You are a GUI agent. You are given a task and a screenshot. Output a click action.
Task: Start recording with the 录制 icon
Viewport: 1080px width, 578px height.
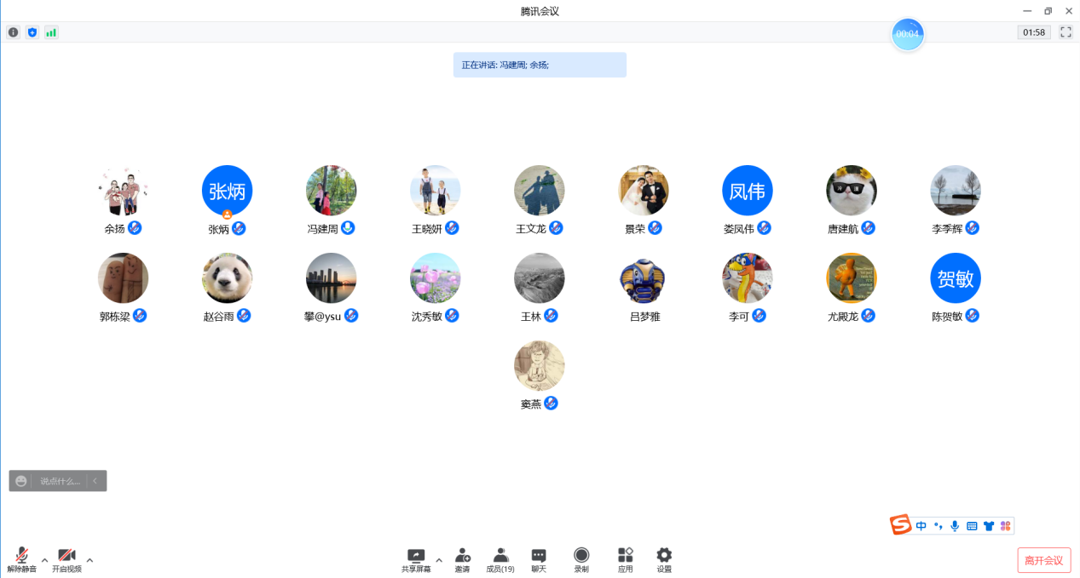pyautogui.click(x=581, y=559)
